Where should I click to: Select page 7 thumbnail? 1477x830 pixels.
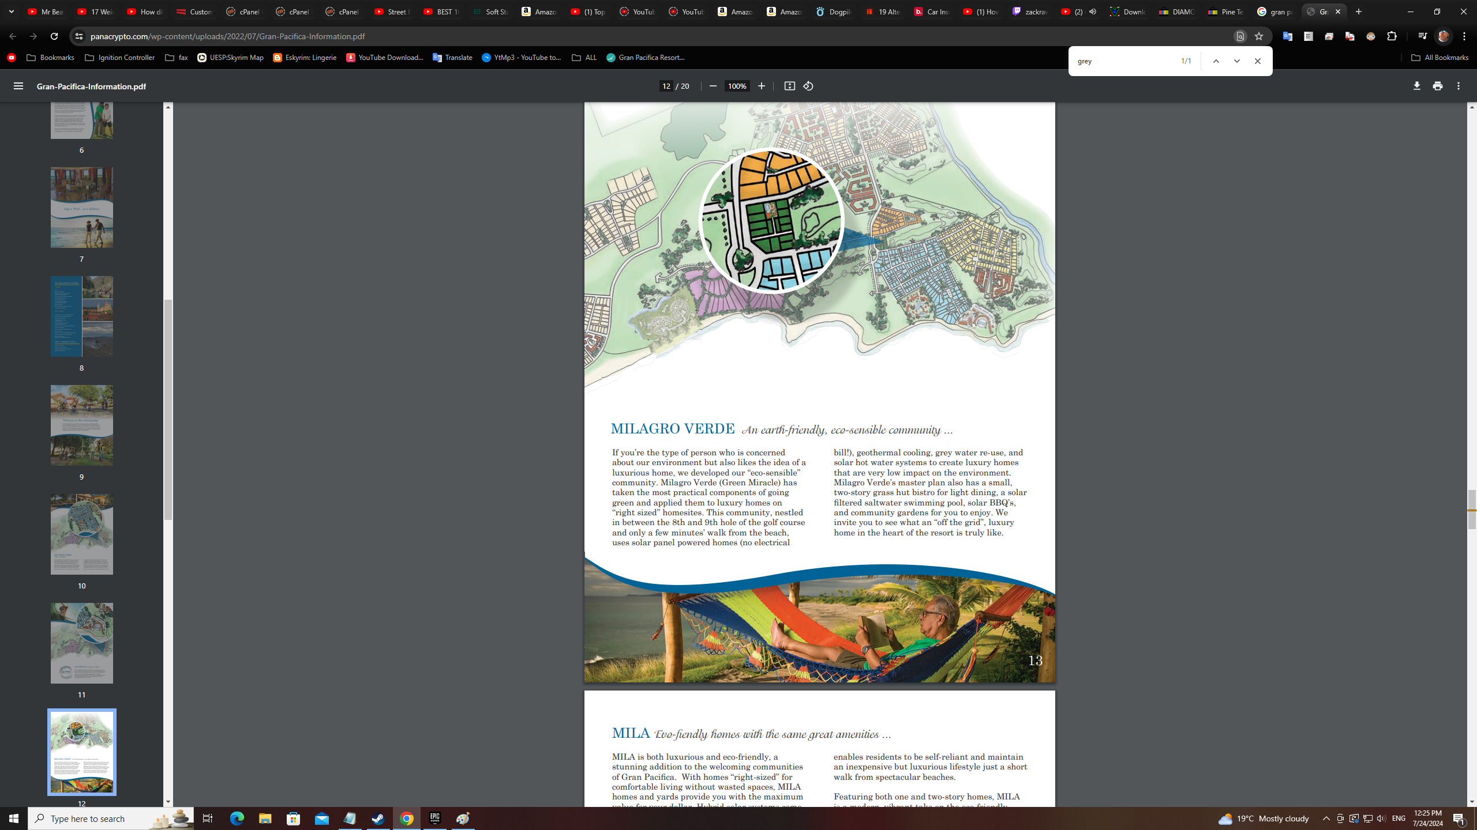(x=81, y=207)
